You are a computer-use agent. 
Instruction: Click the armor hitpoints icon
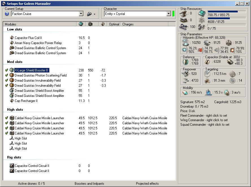pos(207,43)
